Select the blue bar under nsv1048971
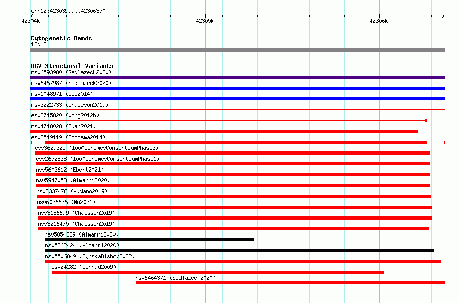459x303 pixels. point(237,99)
